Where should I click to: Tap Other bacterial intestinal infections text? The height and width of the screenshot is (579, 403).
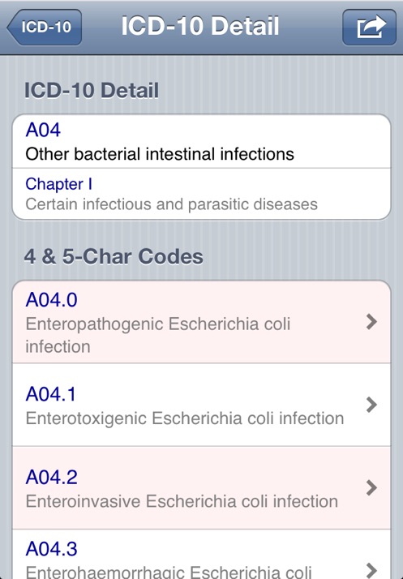(x=160, y=154)
